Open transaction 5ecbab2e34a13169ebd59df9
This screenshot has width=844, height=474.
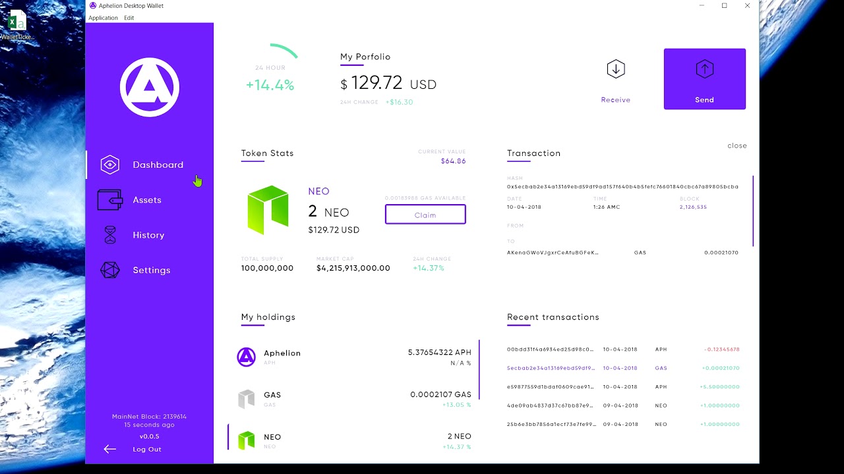pyautogui.click(x=551, y=368)
